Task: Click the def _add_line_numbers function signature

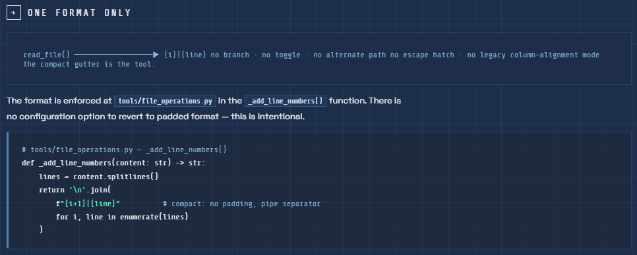Action: (x=113, y=163)
